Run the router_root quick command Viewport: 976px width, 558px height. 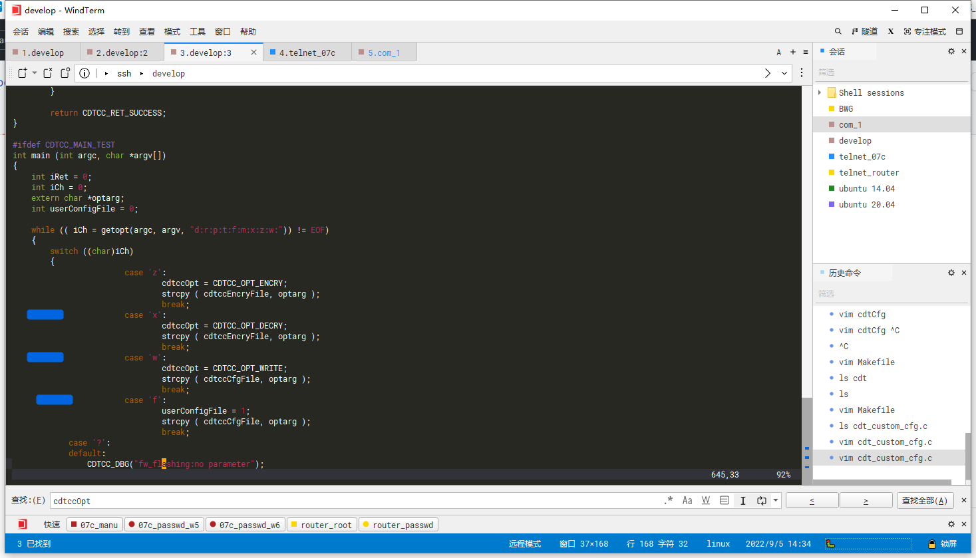tap(322, 525)
